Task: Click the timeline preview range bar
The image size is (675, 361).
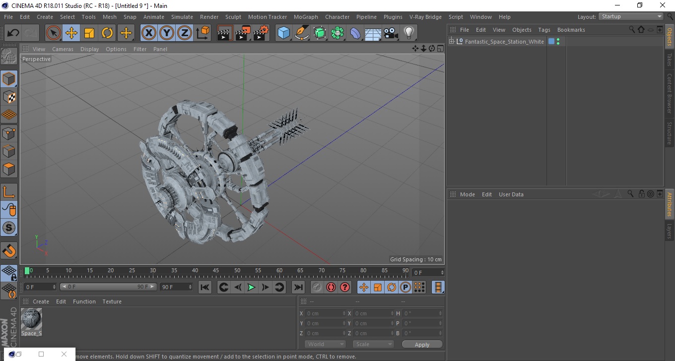Action: pos(108,287)
